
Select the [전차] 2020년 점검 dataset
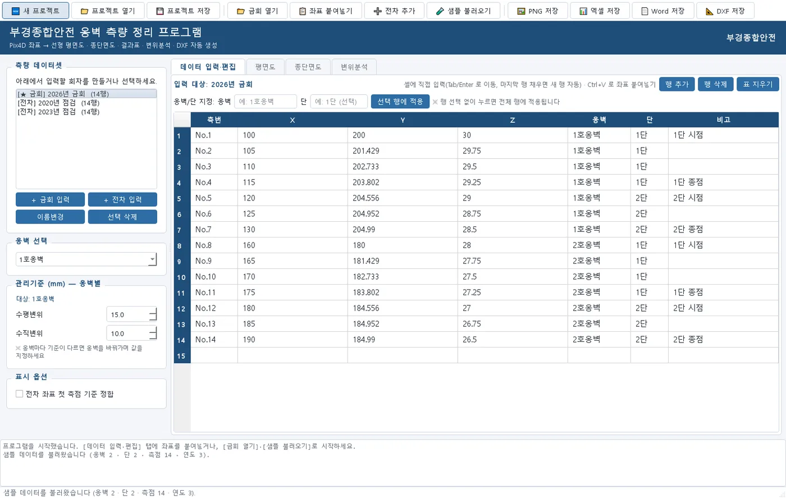coord(86,103)
